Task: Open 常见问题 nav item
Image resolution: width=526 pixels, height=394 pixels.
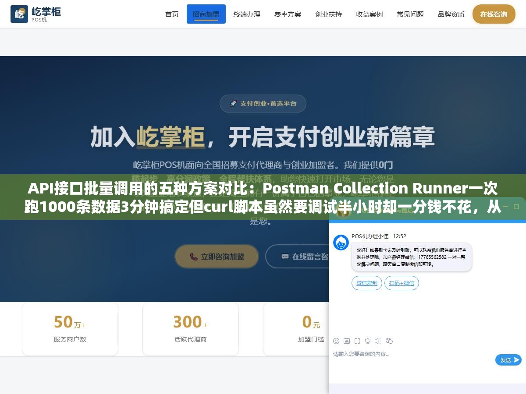Action: (x=410, y=14)
